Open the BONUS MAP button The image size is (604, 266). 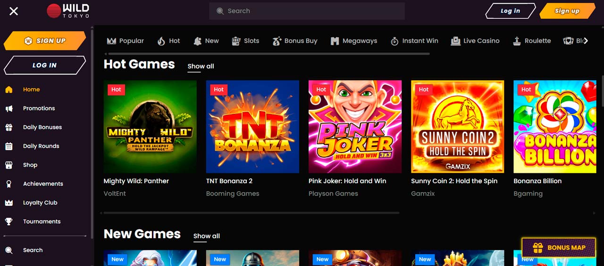point(559,248)
